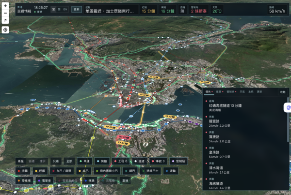Select the 紅磡海底隧道 10 分鐘 entry
This screenshot has height=195, width=291.
pos(245,105)
